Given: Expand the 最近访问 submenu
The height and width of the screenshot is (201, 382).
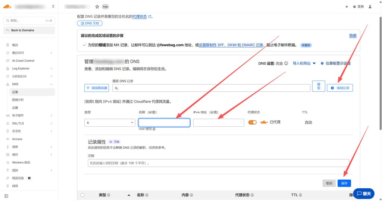Looking at the screenshot, I should 51,53.
